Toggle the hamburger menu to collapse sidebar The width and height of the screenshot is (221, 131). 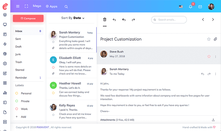pyautogui.click(x=18, y=6)
